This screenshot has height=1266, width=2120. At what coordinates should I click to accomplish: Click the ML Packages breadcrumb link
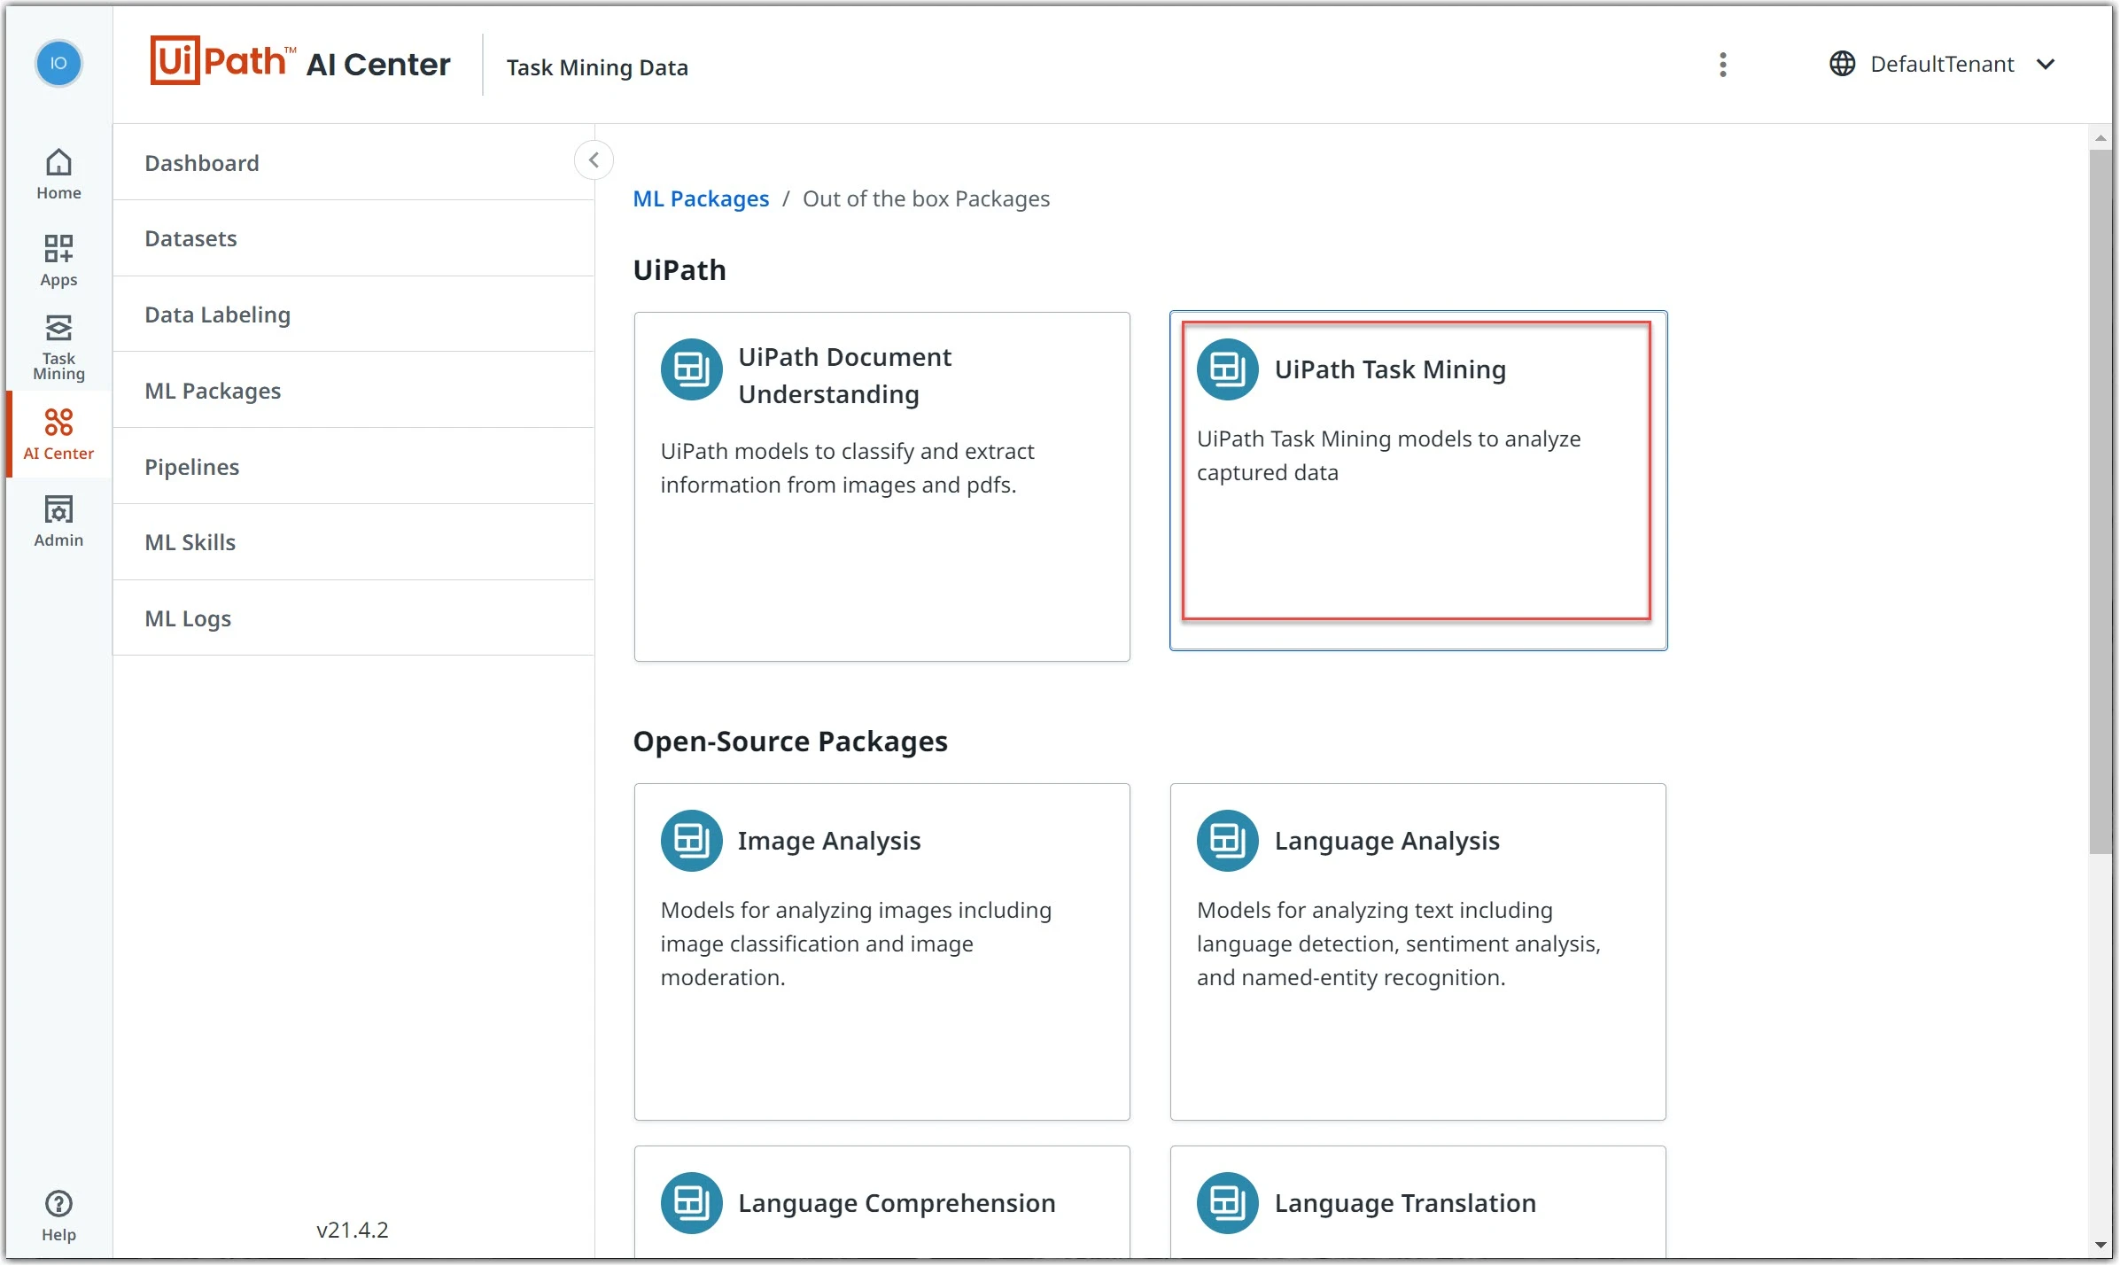[701, 198]
